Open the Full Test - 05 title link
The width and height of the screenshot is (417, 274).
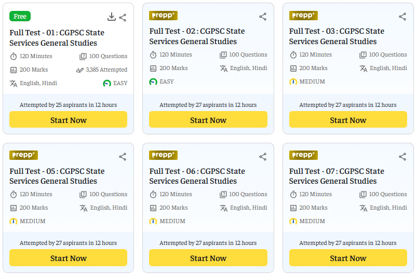click(x=57, y=176)
